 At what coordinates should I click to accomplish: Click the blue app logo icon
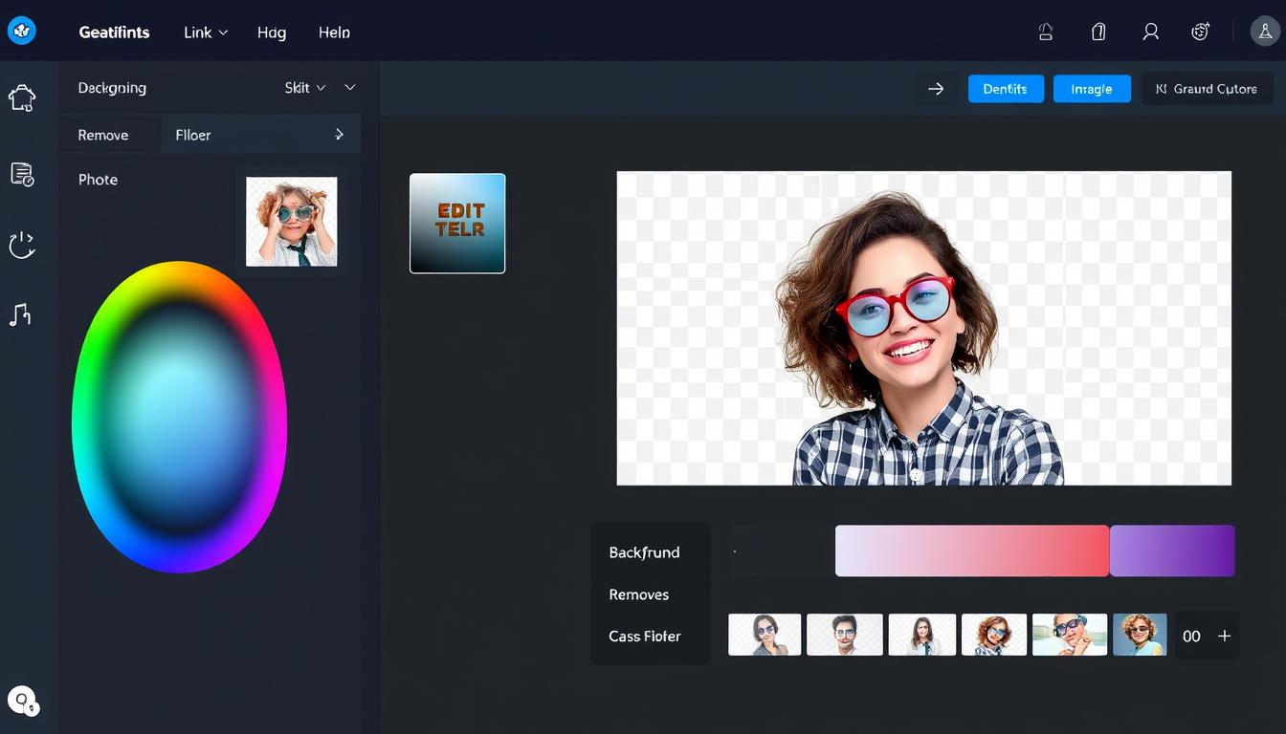[21, 32]
